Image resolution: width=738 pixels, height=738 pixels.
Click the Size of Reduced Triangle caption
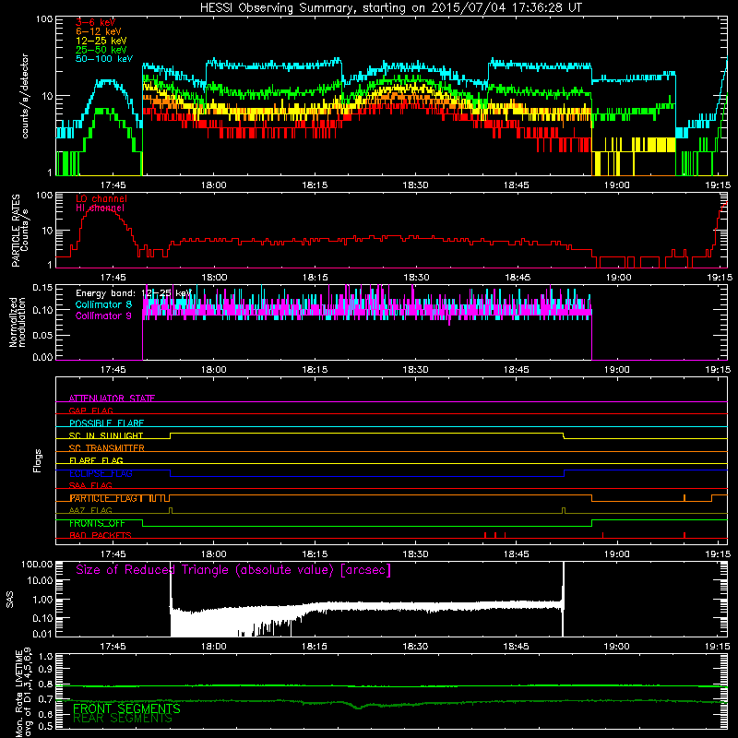[233, 570]
